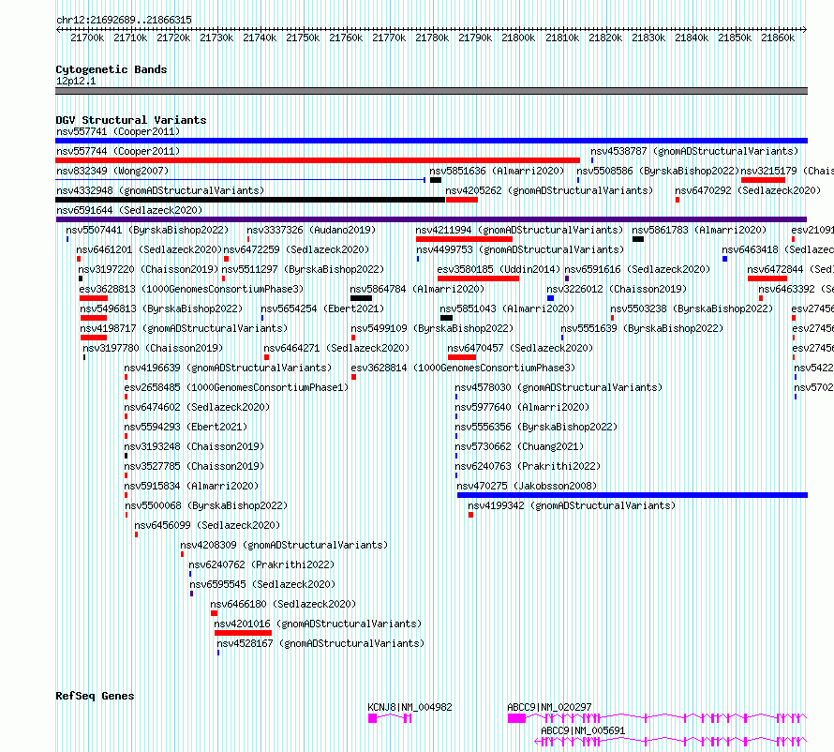Click nsv5861783 (Almarri2020) variant label

tap(699, 230)
